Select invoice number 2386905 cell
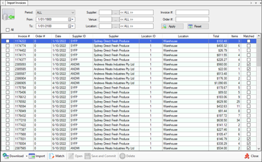 24,83
